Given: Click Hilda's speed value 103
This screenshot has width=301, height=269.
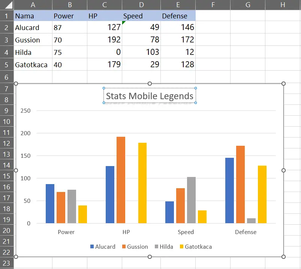Looking at the screenshot, I should click(141, 52).
